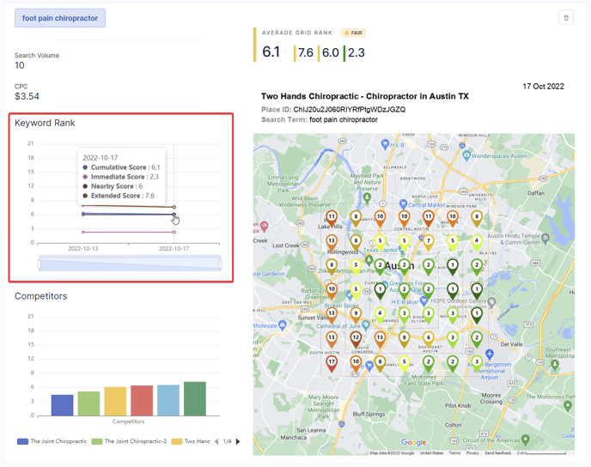
Task: Open Send feedback link on map
Action: coord(497,452)
